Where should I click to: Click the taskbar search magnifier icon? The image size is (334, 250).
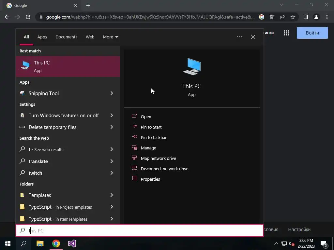(23, 243)
